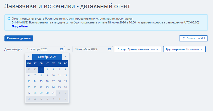Select October 12 in calendar

[65, 76]
